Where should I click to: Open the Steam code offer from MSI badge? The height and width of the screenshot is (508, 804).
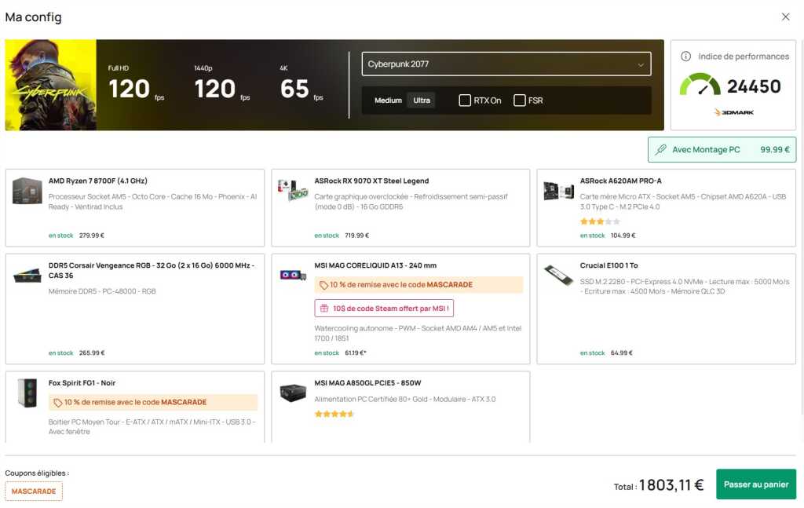pos(384,309)
